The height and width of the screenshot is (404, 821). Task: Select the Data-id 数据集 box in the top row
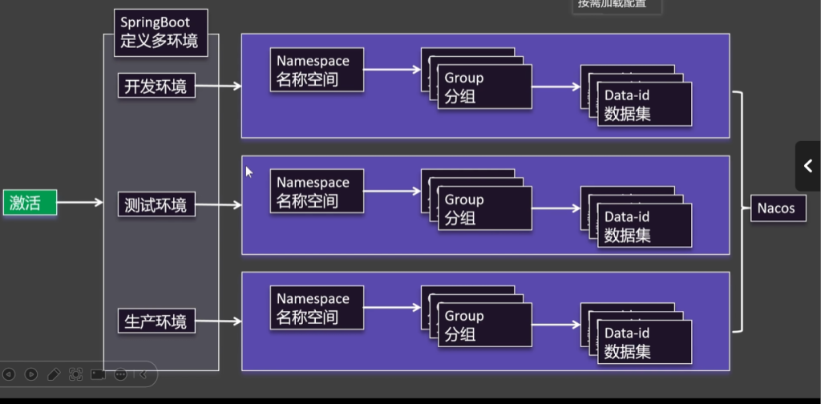(x=644, y=104)
